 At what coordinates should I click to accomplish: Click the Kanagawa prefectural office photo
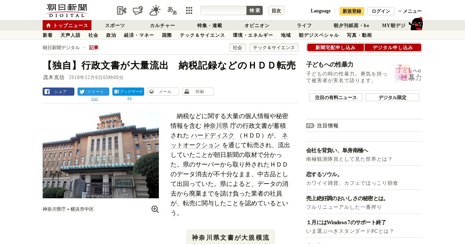[x=101, y=155]
